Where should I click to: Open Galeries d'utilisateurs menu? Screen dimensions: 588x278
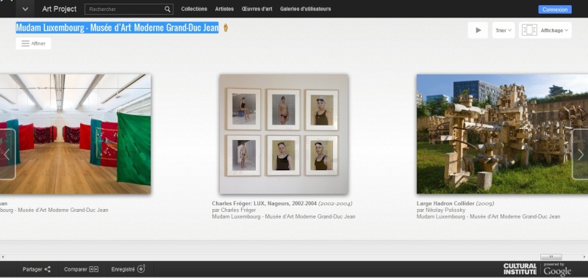coord(305,9)
